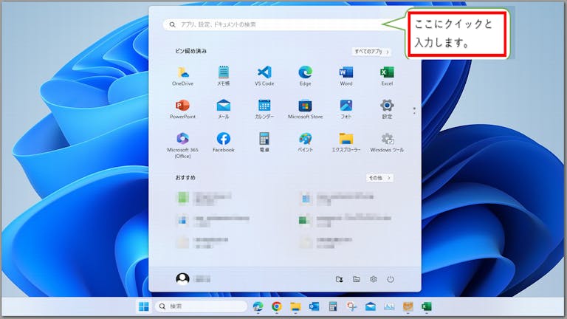Open Outlook from the taskbar
This screenshot has width=567, height=319.
pos(315,306)
